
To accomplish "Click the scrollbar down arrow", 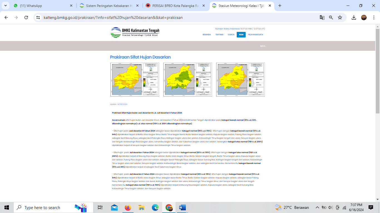I will [377, 199].
